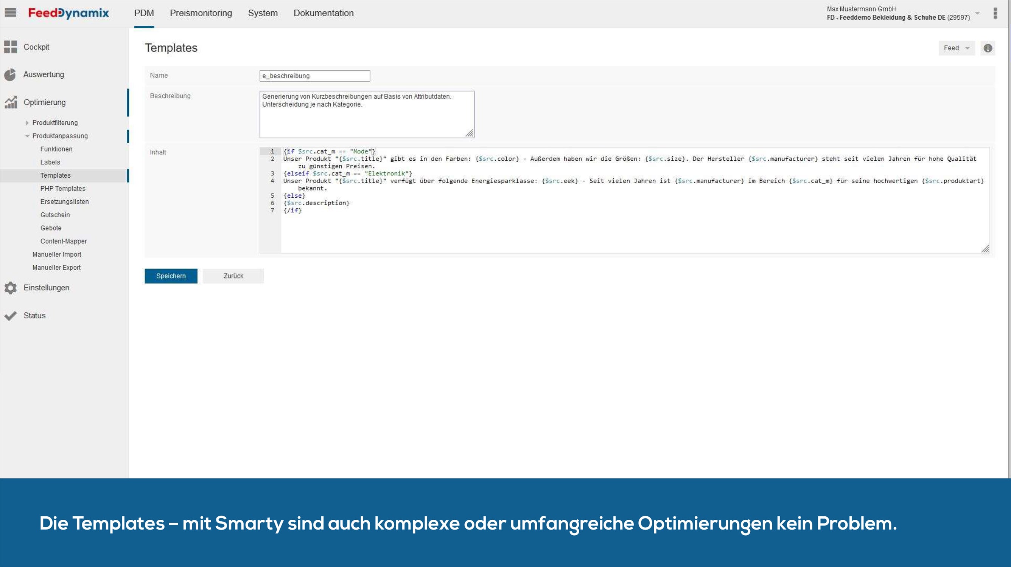Click the Einstellungen gear icon
The width and height of the screenshot is (1011, 567).
[x=11, y=288]
